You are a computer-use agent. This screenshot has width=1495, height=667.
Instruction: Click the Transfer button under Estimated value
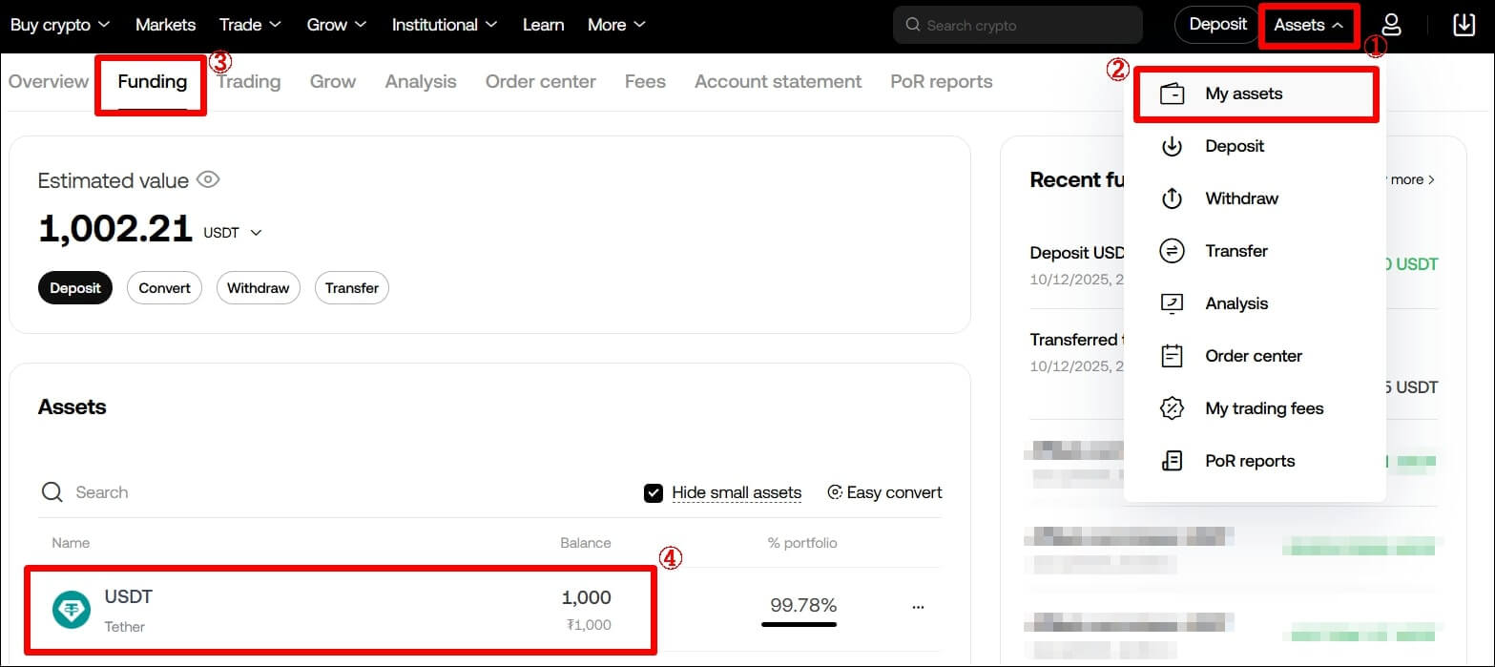pos(352,288)
